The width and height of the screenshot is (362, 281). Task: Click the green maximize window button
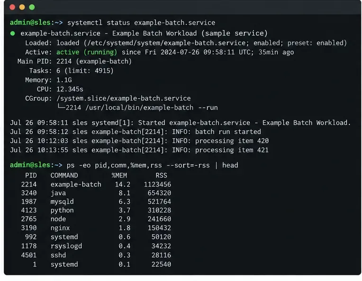[32, 7]
